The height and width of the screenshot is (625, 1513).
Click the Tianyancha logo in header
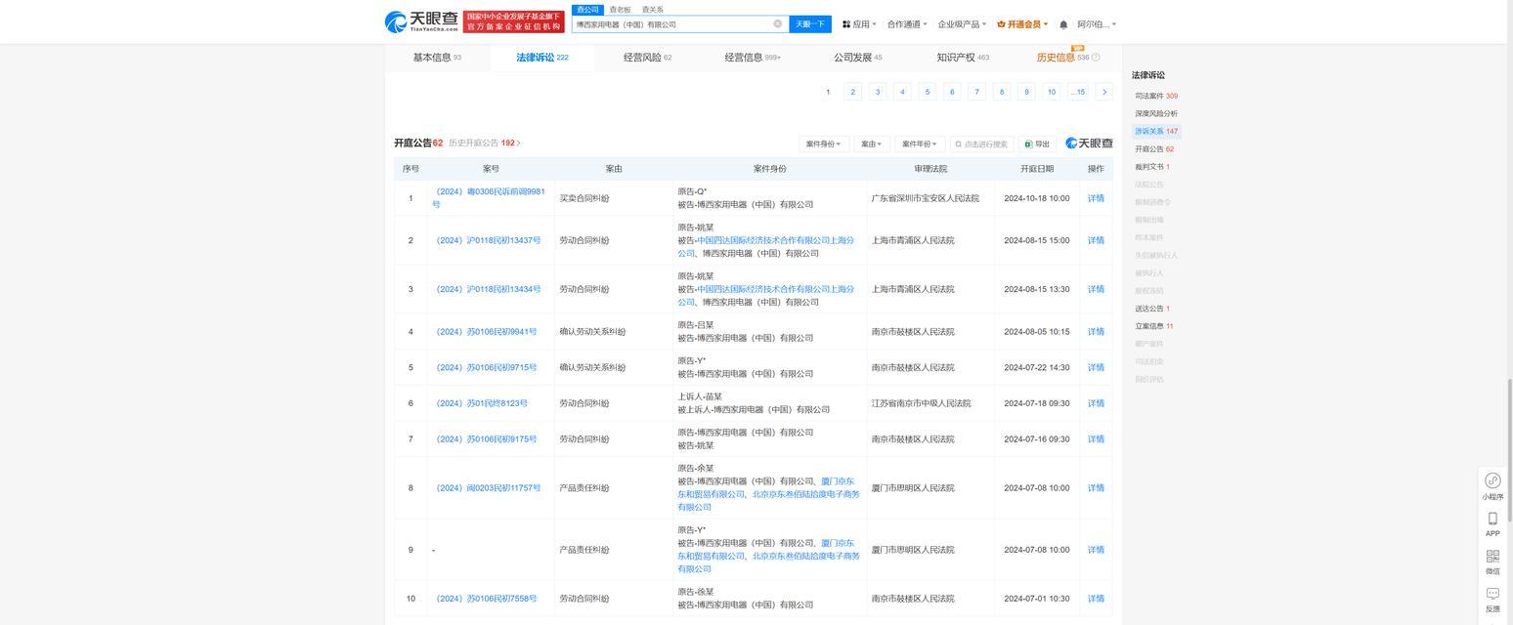pos(421,21)
